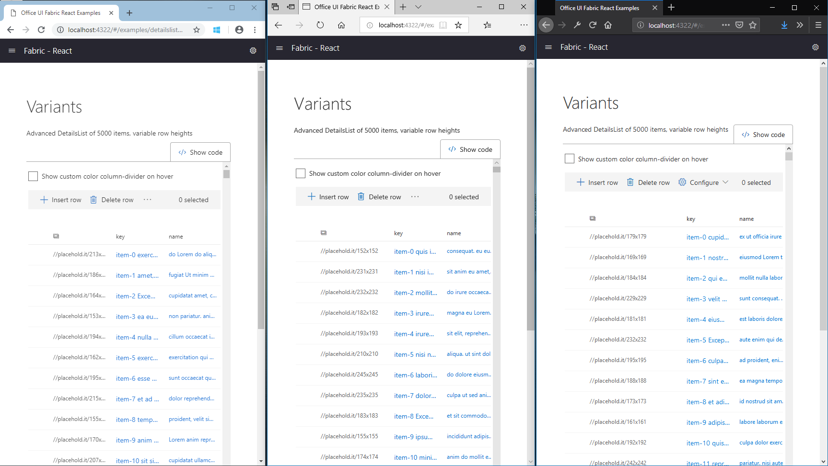The height and width of the screenshot is (466, 828).
Task: Add page to favorites with Edge star icon
Action: pos(458,25)
